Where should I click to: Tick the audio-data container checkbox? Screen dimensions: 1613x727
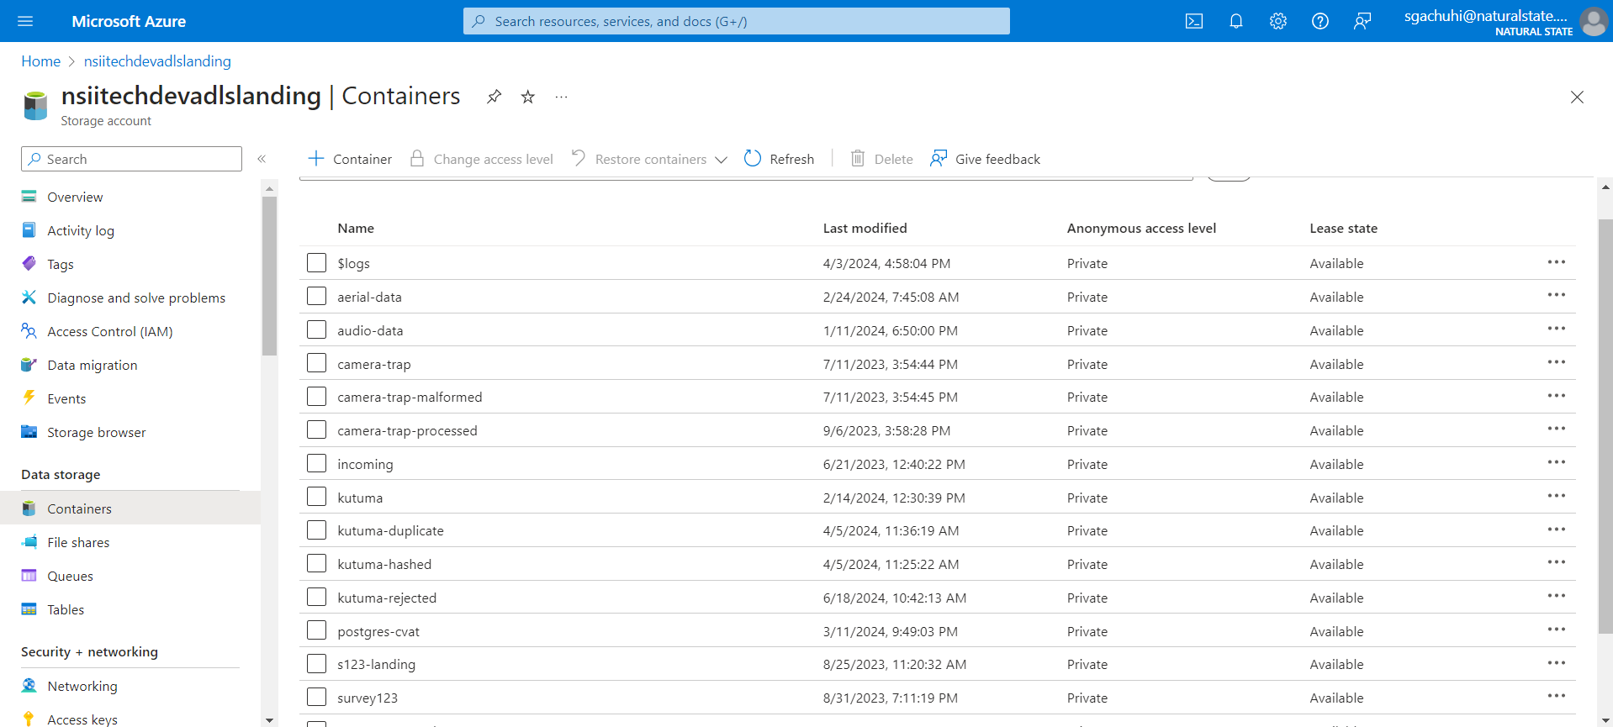coord(316,329)
